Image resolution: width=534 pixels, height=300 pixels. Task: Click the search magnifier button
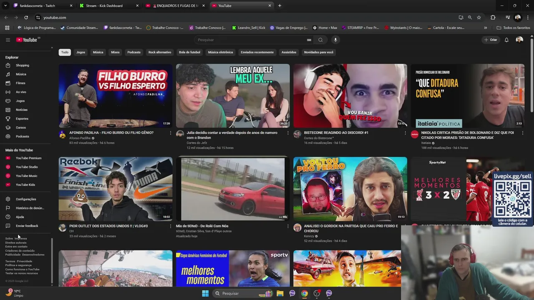320,40
